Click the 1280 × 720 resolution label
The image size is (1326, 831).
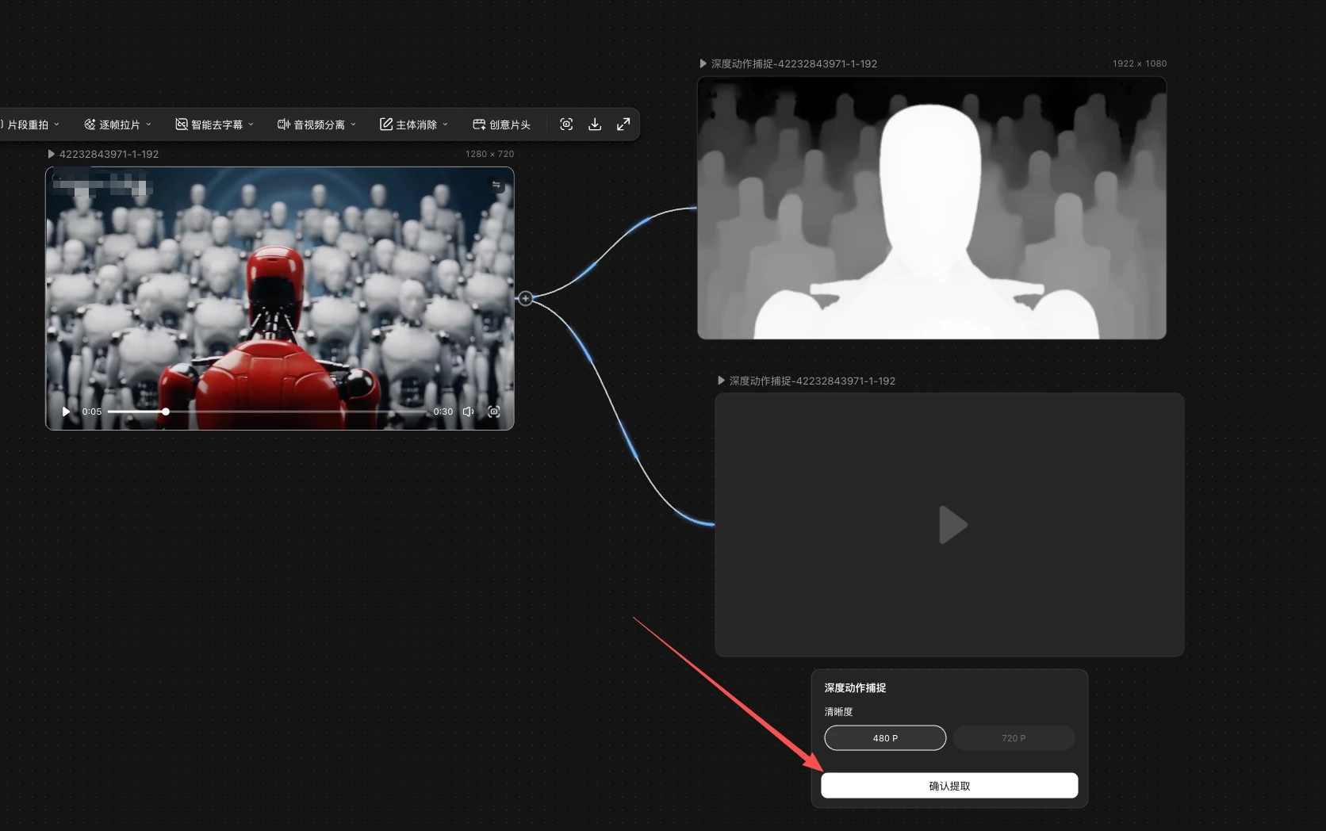(x=489, y=154)
